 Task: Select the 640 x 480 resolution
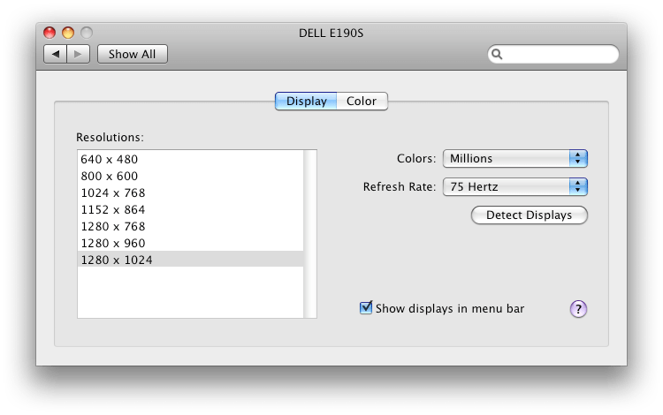pyautogui.click(x=190, y=159)
